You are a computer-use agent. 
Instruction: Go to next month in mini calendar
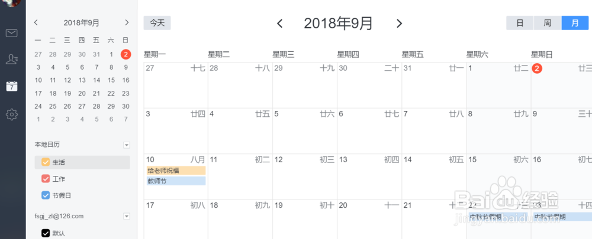[x=127, y=22]
